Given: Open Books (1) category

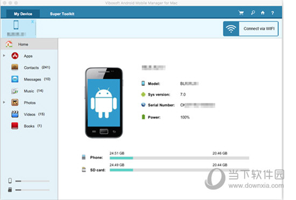Looking at the screenshot, I should point(33,126).
